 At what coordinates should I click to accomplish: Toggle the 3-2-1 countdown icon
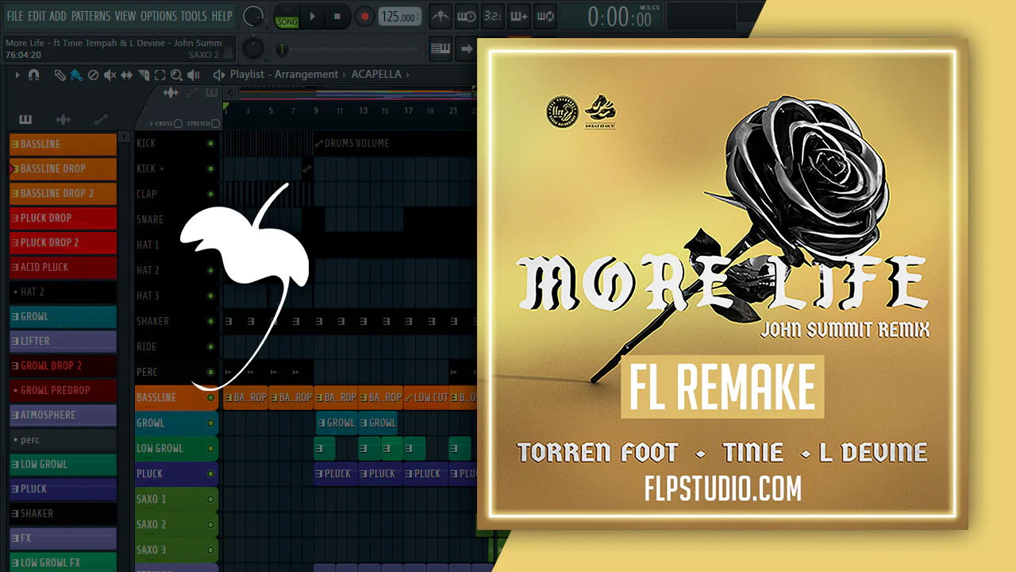point(492,16)
